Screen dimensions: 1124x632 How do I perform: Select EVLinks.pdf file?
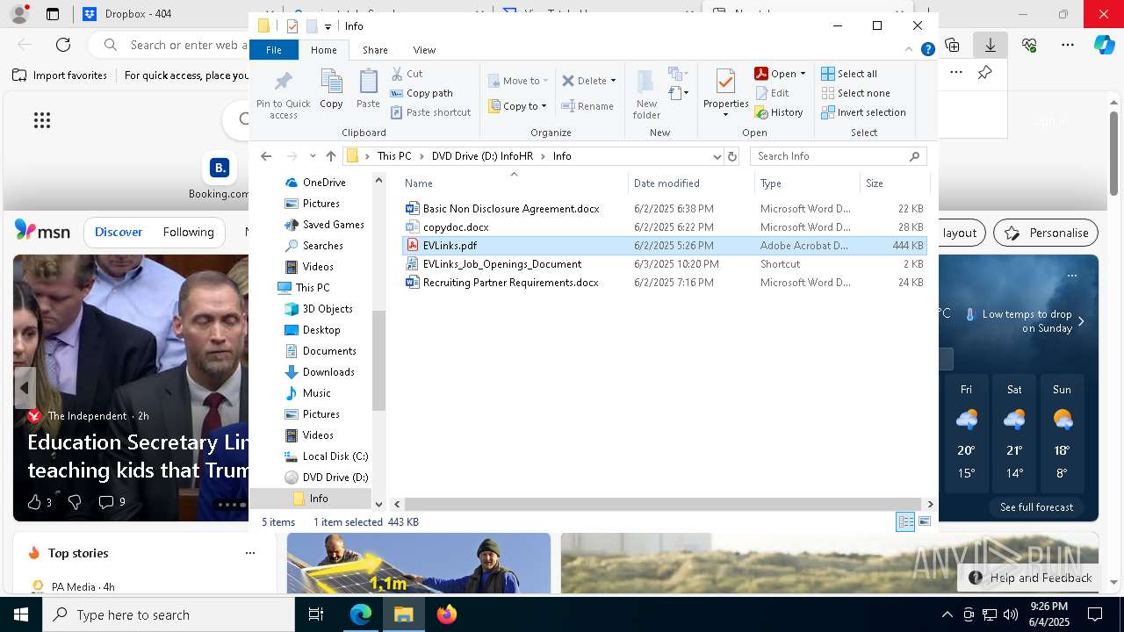(664, 246)
